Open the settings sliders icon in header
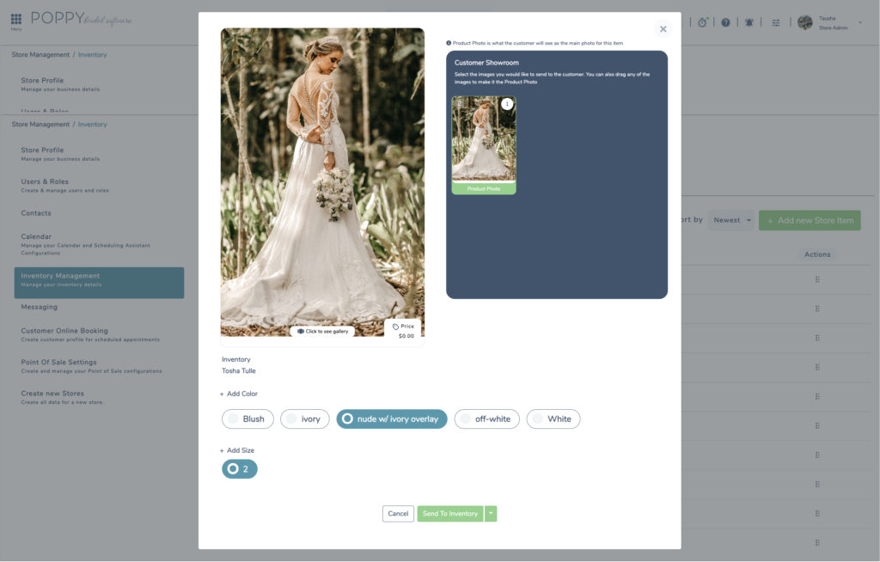The image size is (880, 562). tap(776, 22)
